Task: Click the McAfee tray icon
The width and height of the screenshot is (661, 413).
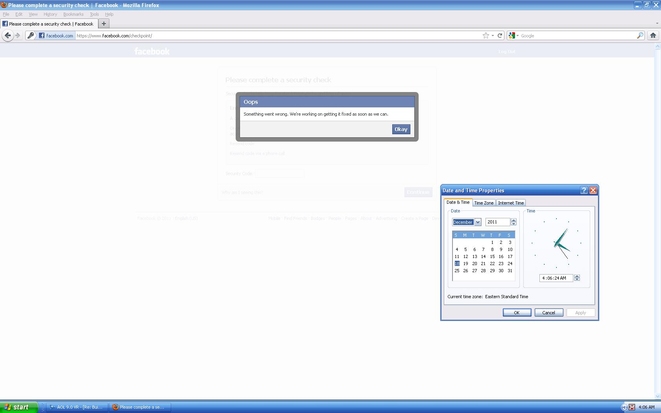Action: pos(632,407)
